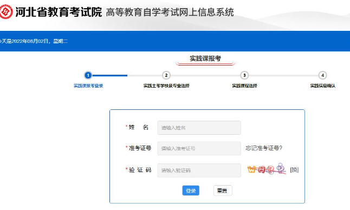Click the captcha image to refresh

pyautogui.click(x=267, y=169)
